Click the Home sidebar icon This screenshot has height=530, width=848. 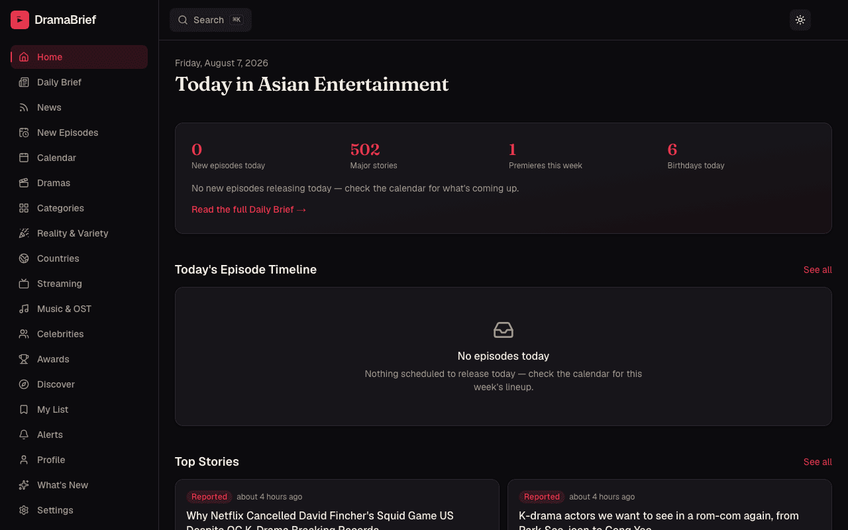tap(24, 57)
